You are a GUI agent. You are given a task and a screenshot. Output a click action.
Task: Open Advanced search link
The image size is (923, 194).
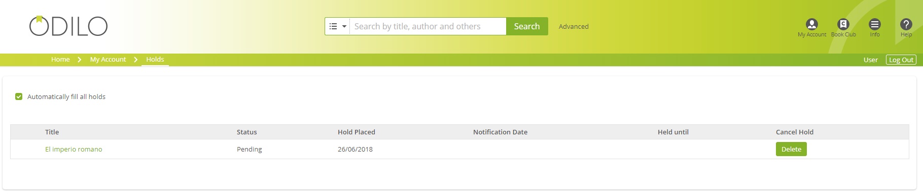pos(574,26)
